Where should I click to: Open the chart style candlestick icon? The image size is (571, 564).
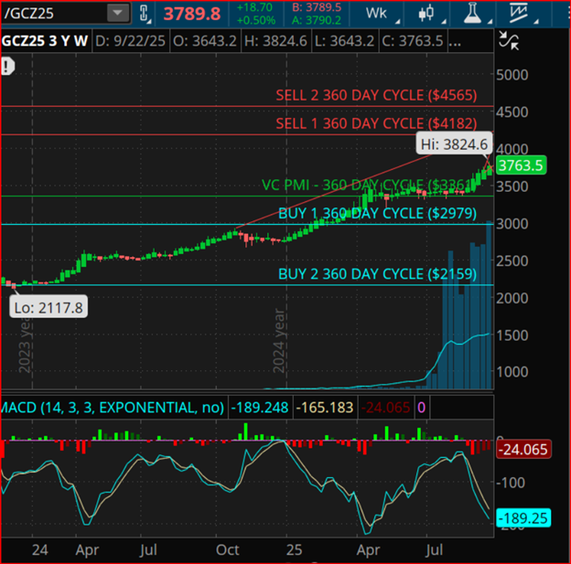(426, 14)
